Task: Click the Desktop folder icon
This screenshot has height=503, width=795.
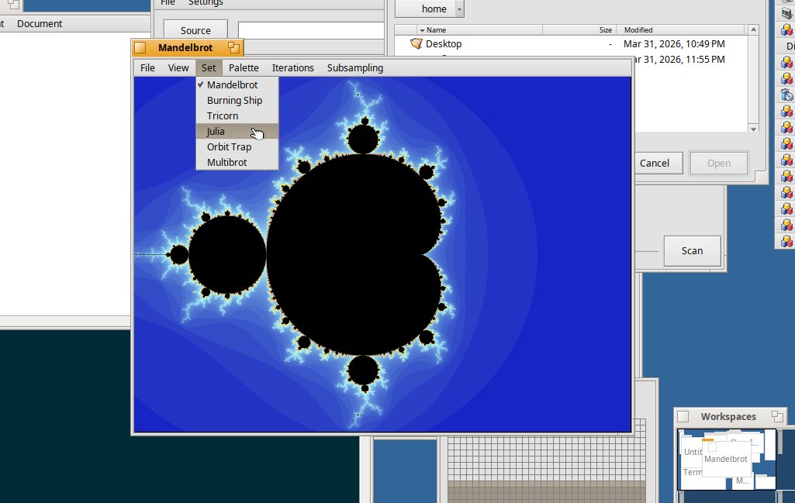Action: [417, 44]
